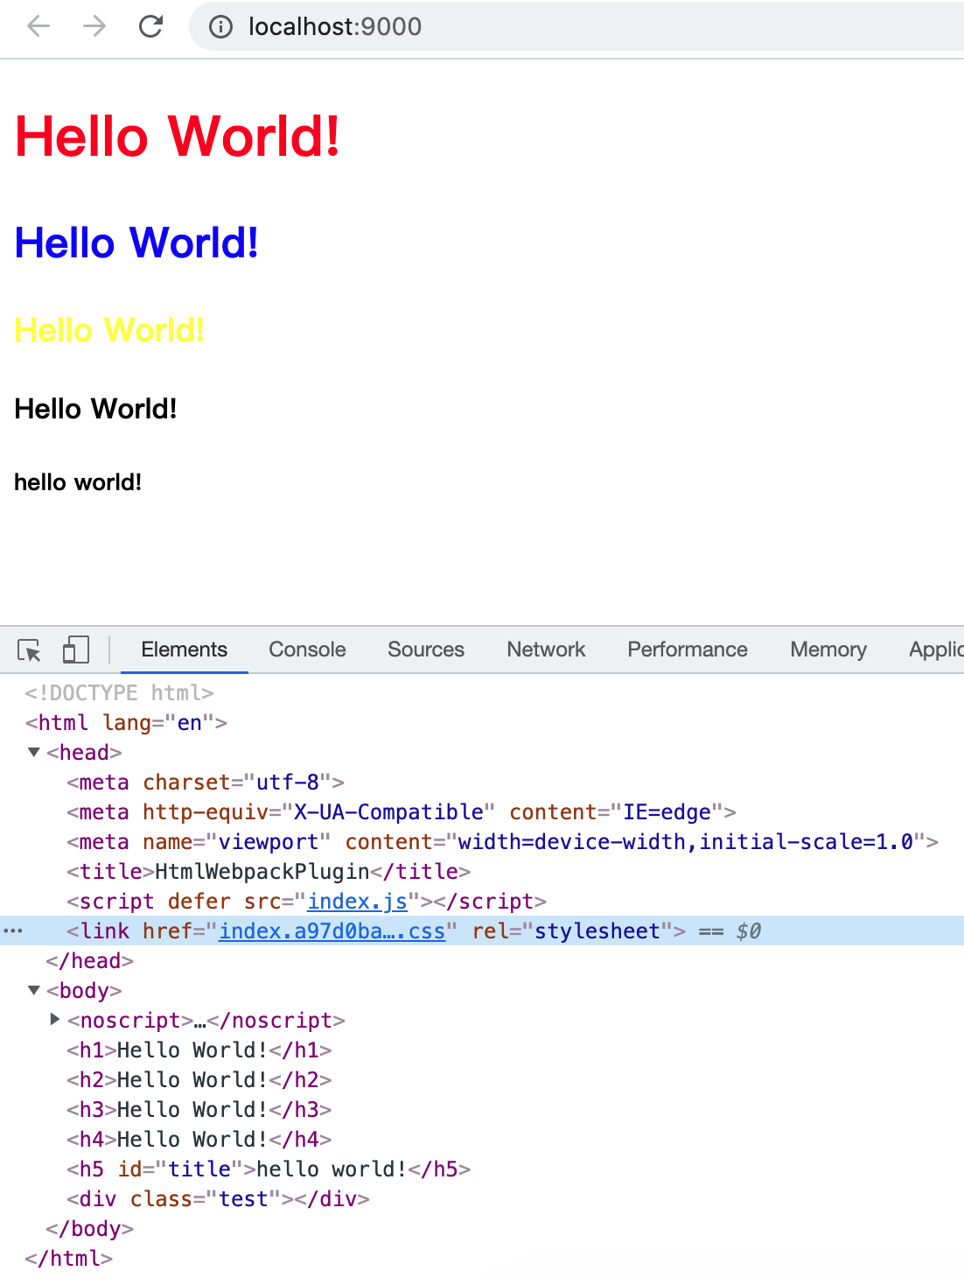Select the title HtmlWebpackPlugin node
The width and height of the screenshot is (964, 1278).
pyautogui.click(x=269, y=871)
